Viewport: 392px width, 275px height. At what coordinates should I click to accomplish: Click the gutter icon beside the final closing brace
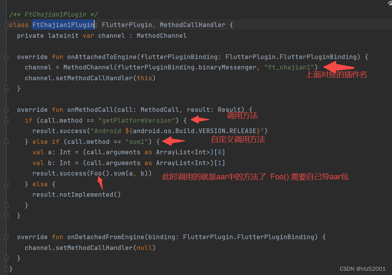click(x=6, y=268)
